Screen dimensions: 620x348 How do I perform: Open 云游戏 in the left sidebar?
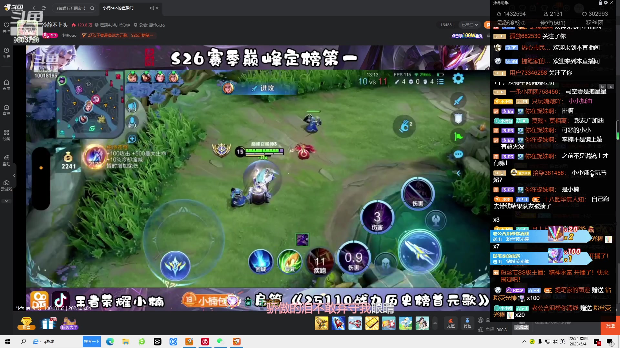[6, 185]
